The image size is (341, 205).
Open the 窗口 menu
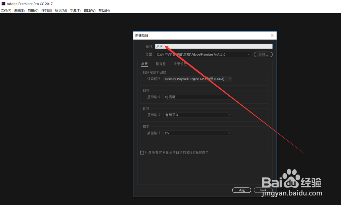click(89, 10)
